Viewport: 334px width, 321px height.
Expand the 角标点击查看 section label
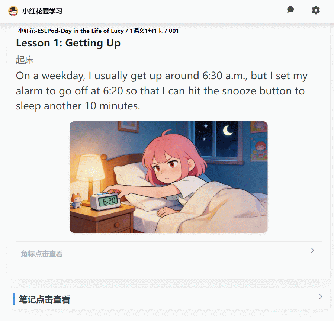42,254
